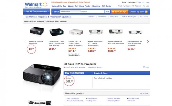Click the Print icon link
Image resolution: width=172 pixels, height=106 pixels.
coord(146,67)
